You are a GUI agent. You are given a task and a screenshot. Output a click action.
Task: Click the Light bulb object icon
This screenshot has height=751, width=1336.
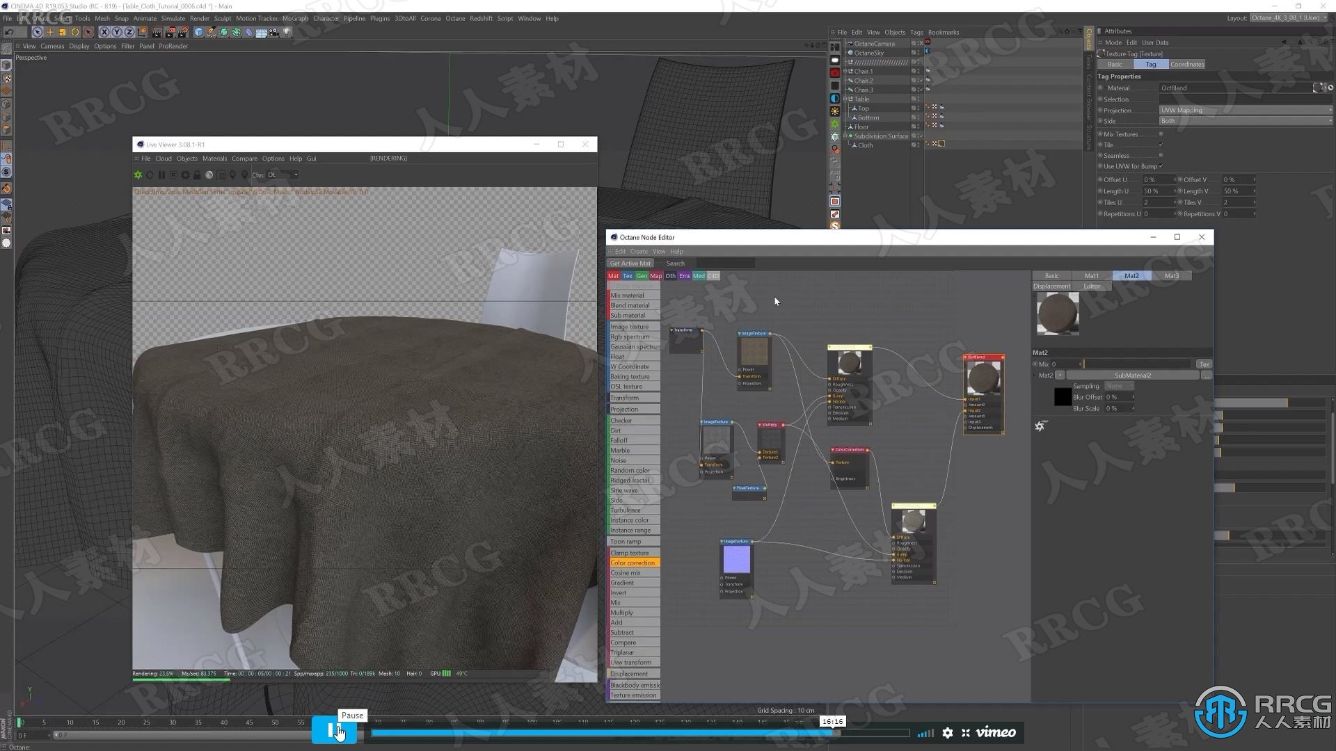coord(287,32)
